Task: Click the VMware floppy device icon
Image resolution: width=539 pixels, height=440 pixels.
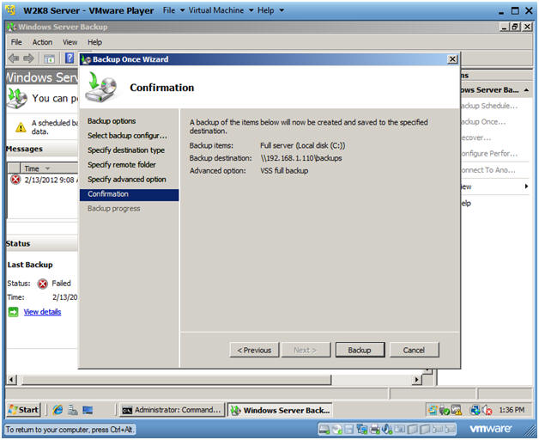Action: pyautogui.click(x=349, y=429)
